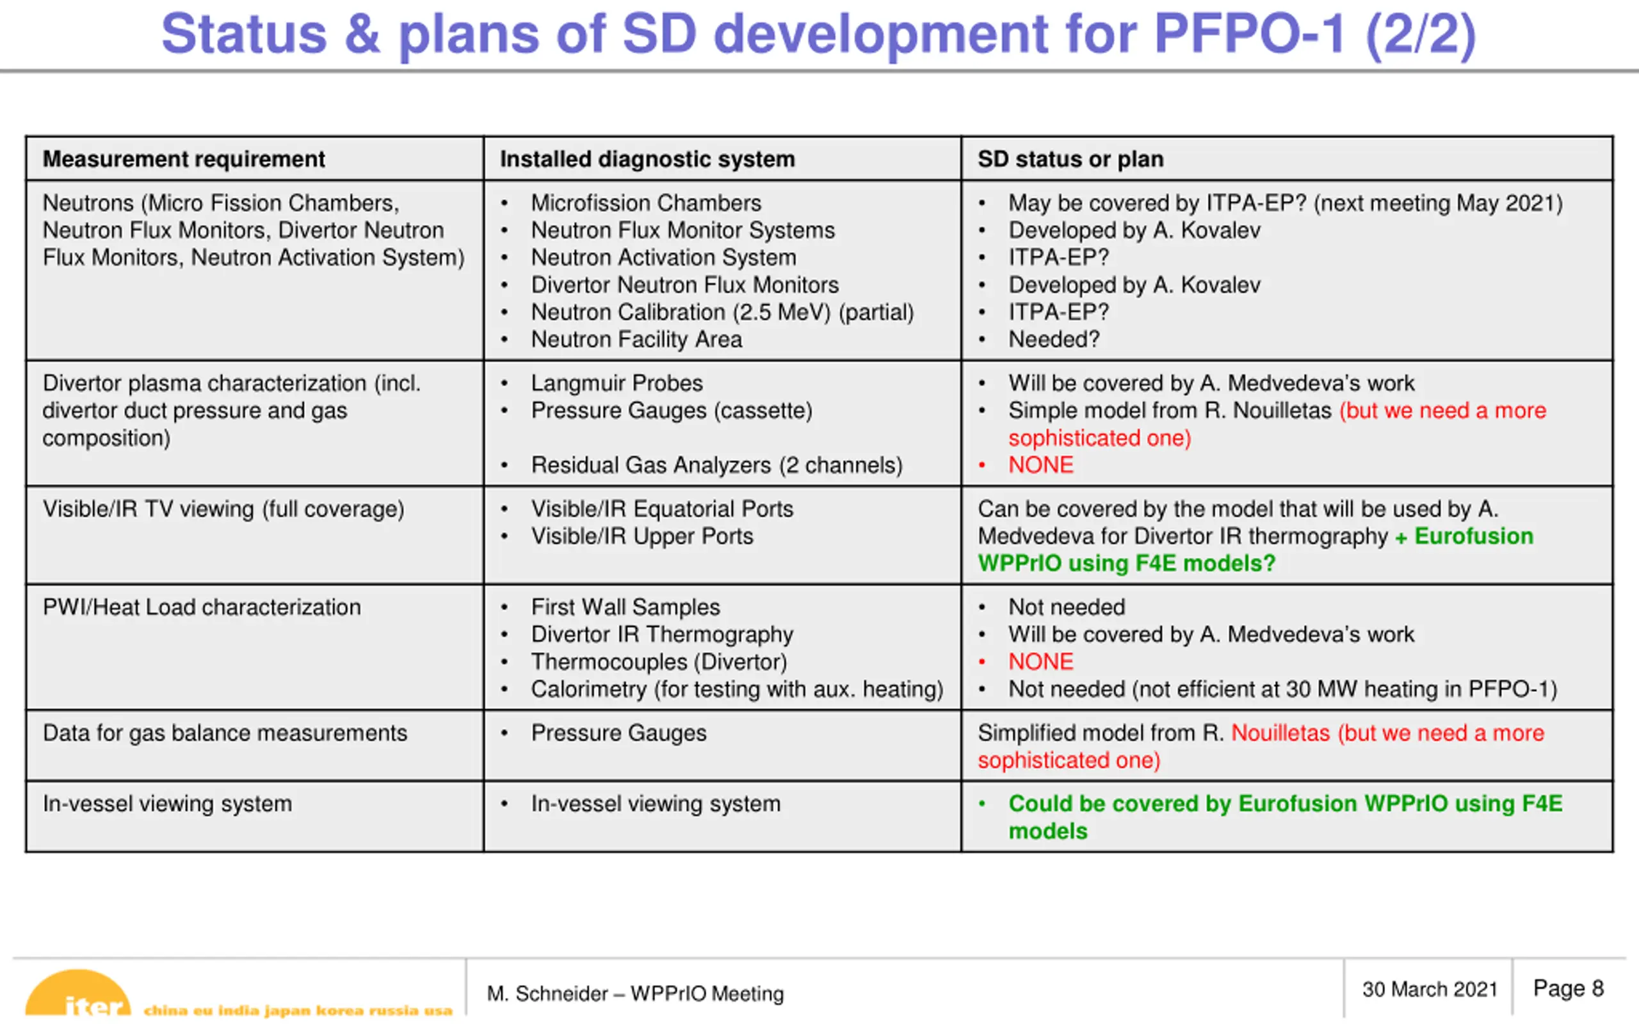Screen dimensions: 1639x1024
Task: Select the 'Microfission Chambers' bullet
Action: click(645, 203)
